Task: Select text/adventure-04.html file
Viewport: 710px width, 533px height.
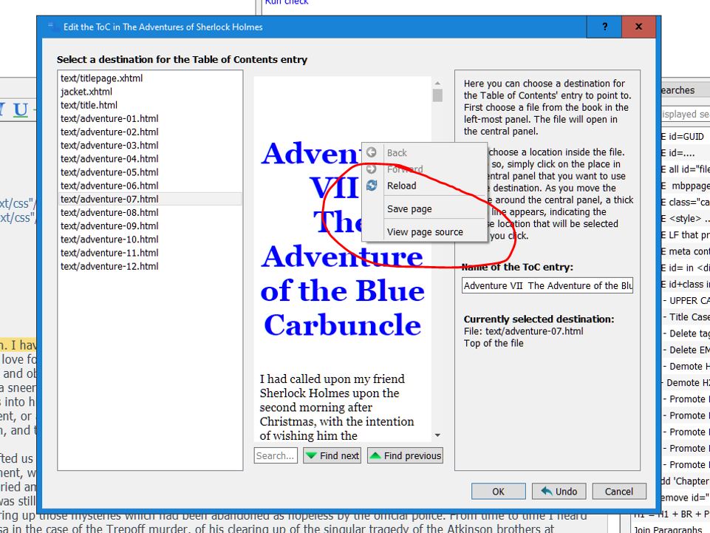Action: pyautogui.click(x=150, y=159)
